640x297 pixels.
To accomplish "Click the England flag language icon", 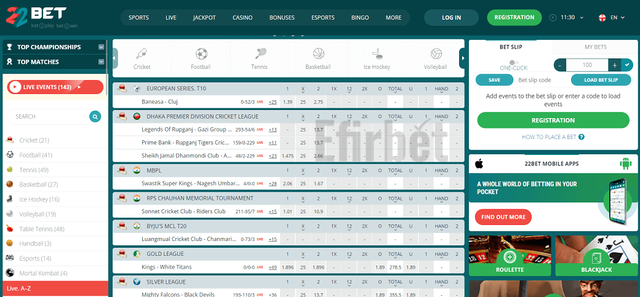I will (602, 18).
